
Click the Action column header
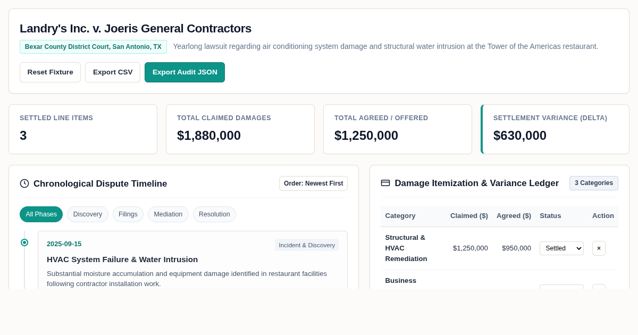tap(603, 216)
